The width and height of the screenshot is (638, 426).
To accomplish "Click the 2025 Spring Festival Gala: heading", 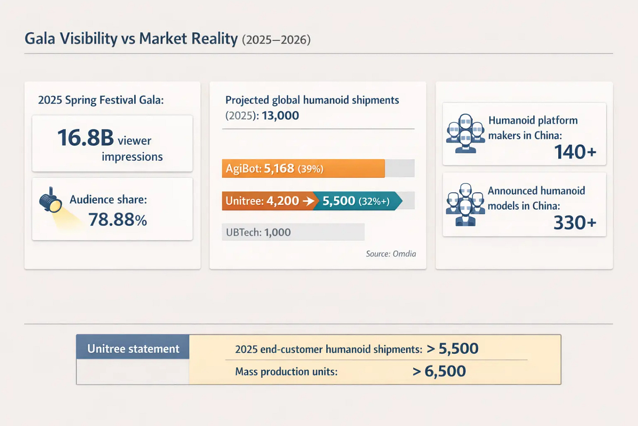I will point(101,100).
